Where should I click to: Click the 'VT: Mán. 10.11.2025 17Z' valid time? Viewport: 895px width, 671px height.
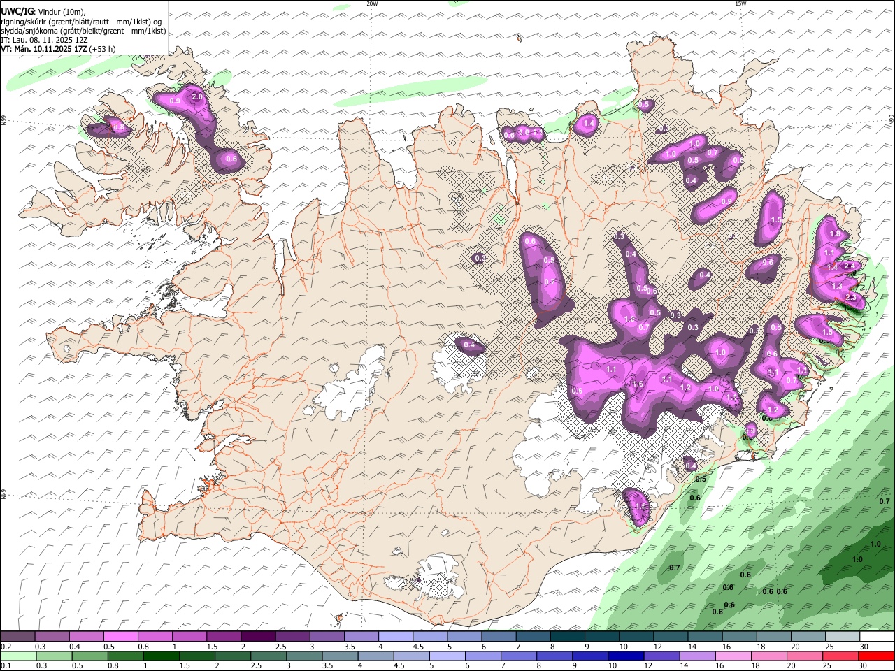pos(45,49)
